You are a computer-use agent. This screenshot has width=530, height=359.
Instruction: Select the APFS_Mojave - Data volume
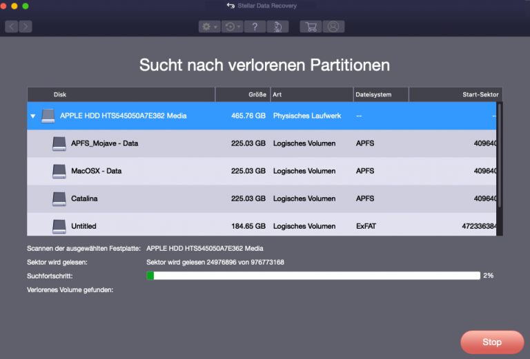pyautogui.click(x=262, y=143)
